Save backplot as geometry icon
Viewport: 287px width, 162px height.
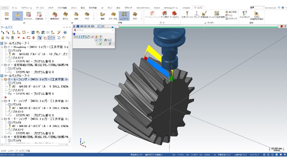pos(110,40)
